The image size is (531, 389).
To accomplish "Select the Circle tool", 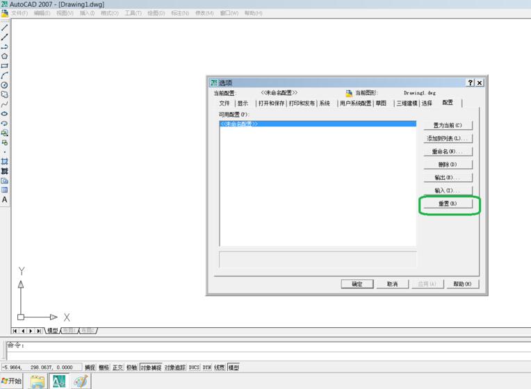I will click(4, 85).
